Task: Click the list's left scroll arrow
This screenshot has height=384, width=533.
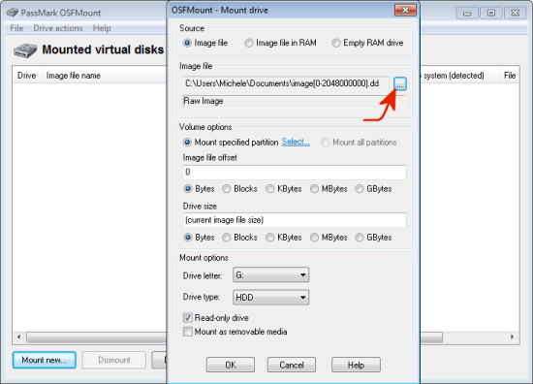Action: [x=18, y=337]
